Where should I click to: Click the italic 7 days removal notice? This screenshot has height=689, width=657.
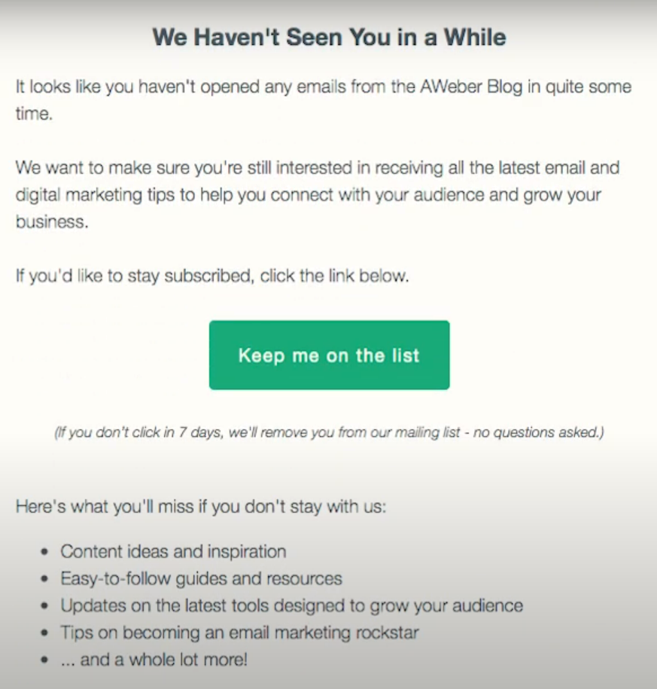tap(329, 432)
